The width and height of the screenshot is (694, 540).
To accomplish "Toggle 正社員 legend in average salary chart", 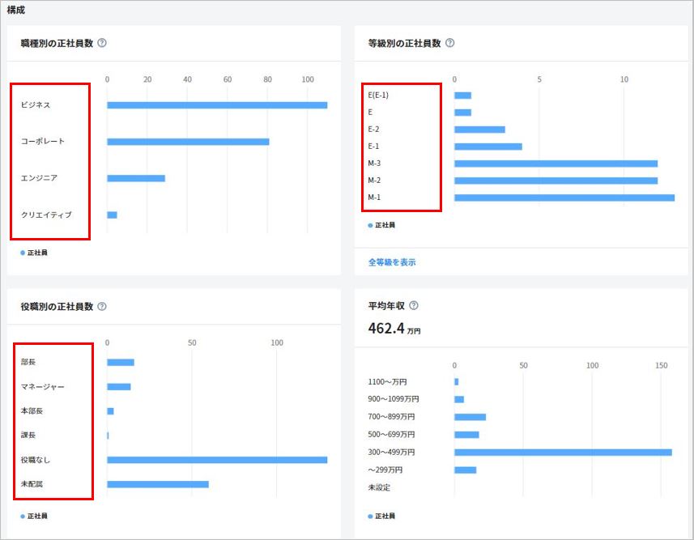I will click(381, 516).
